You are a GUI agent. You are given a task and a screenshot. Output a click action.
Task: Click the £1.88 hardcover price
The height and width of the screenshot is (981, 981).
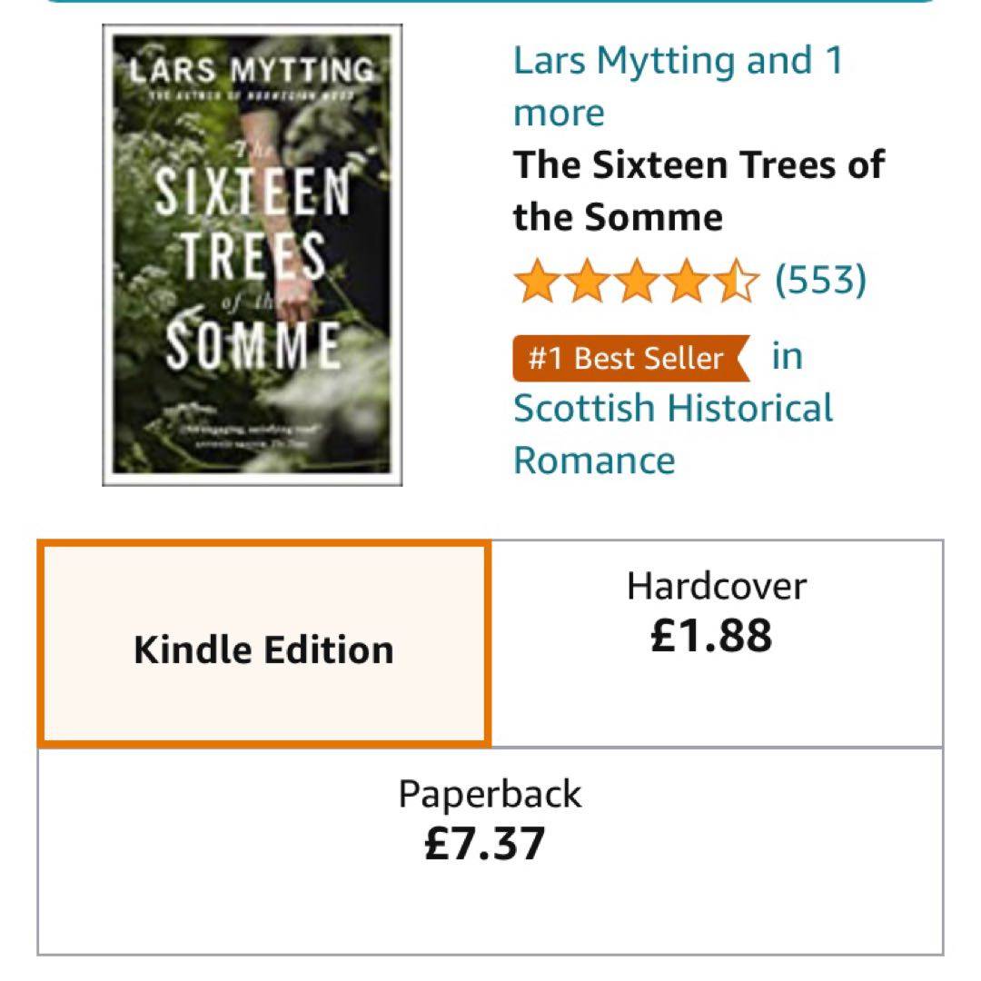click(711, 636)
